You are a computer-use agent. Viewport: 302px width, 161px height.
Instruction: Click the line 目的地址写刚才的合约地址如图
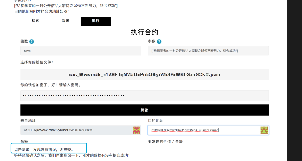(x=41, y=12)
